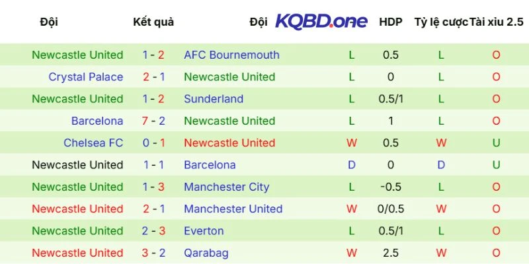
Task: Select Crystal Palace team name
Action: tap(86, 77)
